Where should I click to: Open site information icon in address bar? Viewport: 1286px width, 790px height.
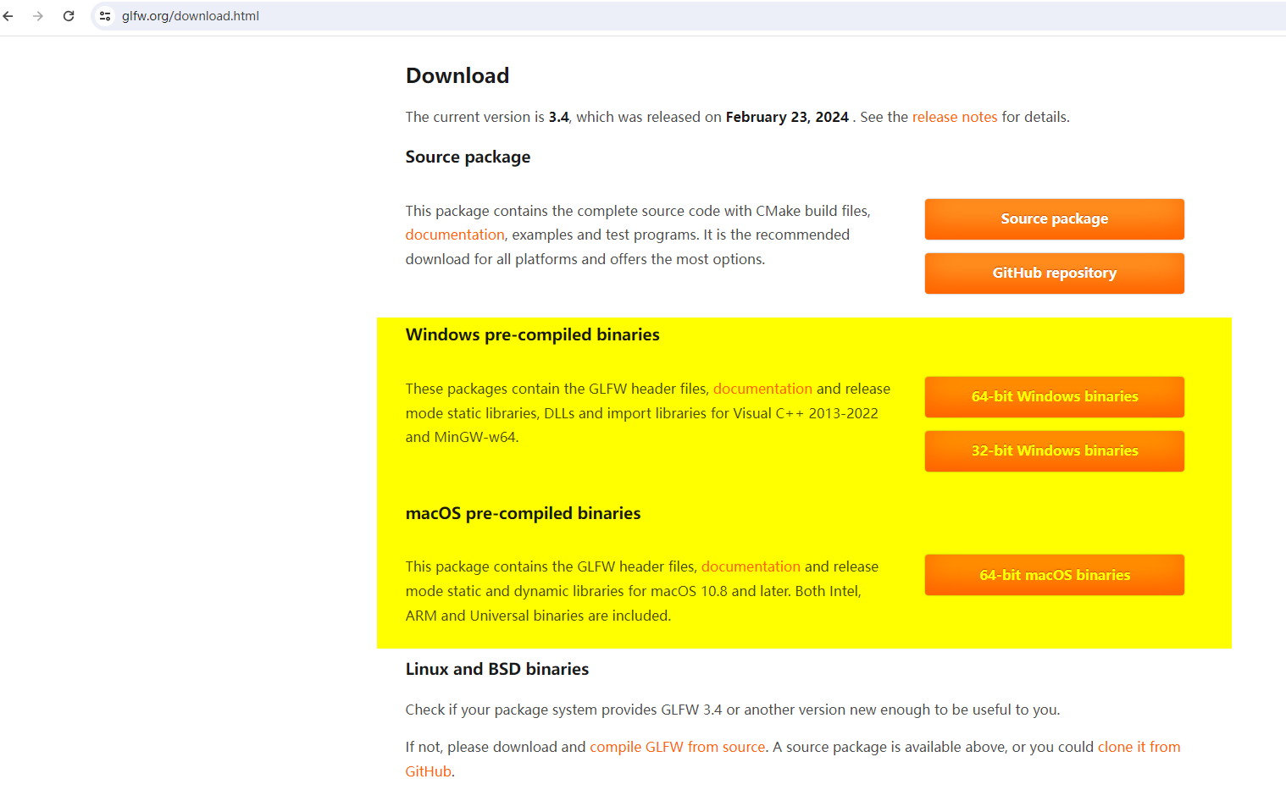pos(105,16)
